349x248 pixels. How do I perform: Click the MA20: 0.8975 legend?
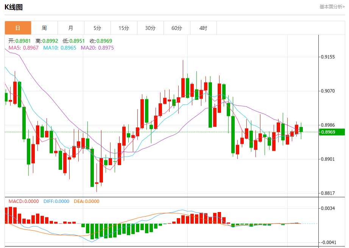pyautogui.click(x=97, y=48)
